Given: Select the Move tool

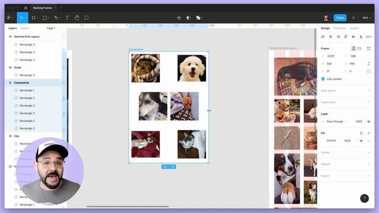Looking at the screenshot, I should tap(21, 18).
